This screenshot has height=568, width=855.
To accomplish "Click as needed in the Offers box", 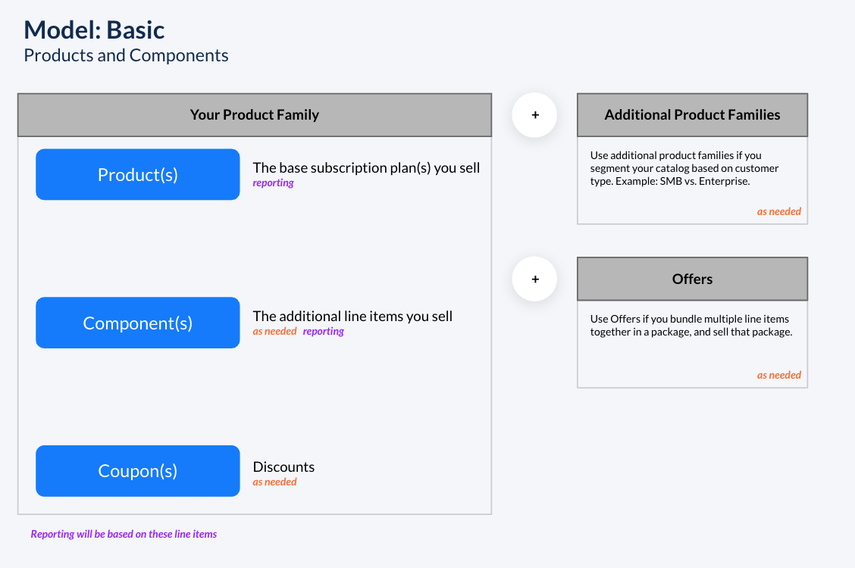I will click(778, 376).
